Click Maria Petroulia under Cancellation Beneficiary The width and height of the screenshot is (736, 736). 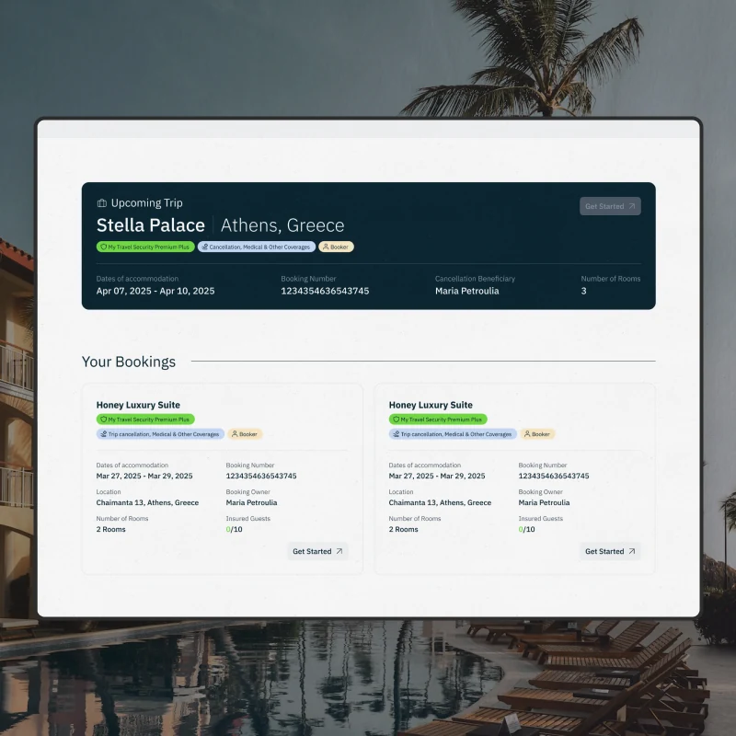pyautogui.click(x=467, y=291)
